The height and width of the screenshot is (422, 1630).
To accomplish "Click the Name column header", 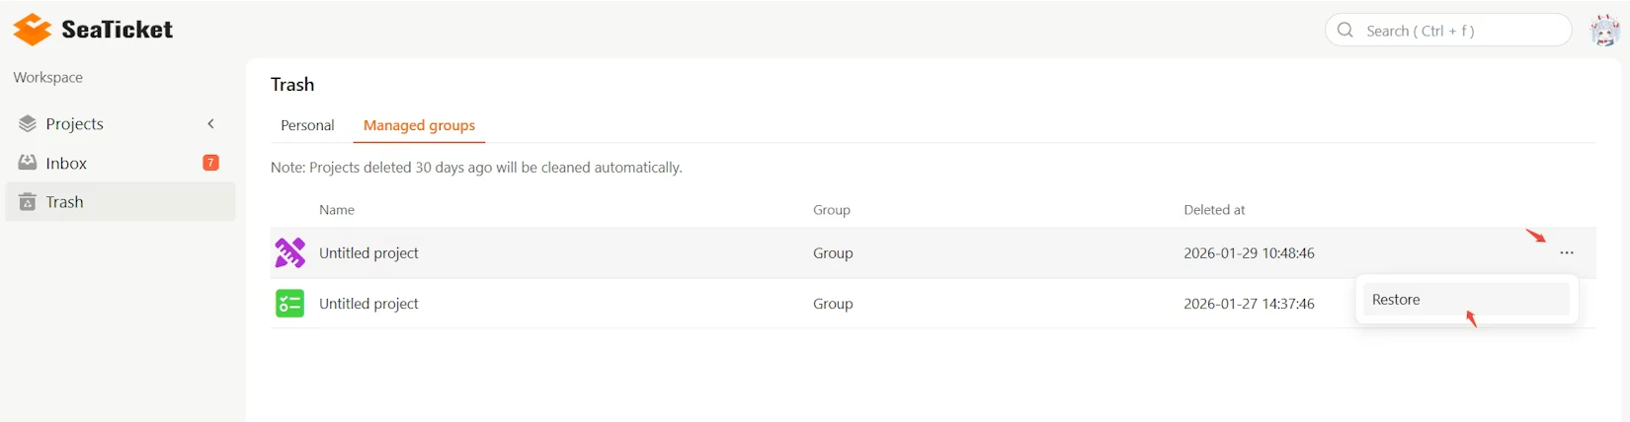I will pyautogui.click(x=337, y=210).
